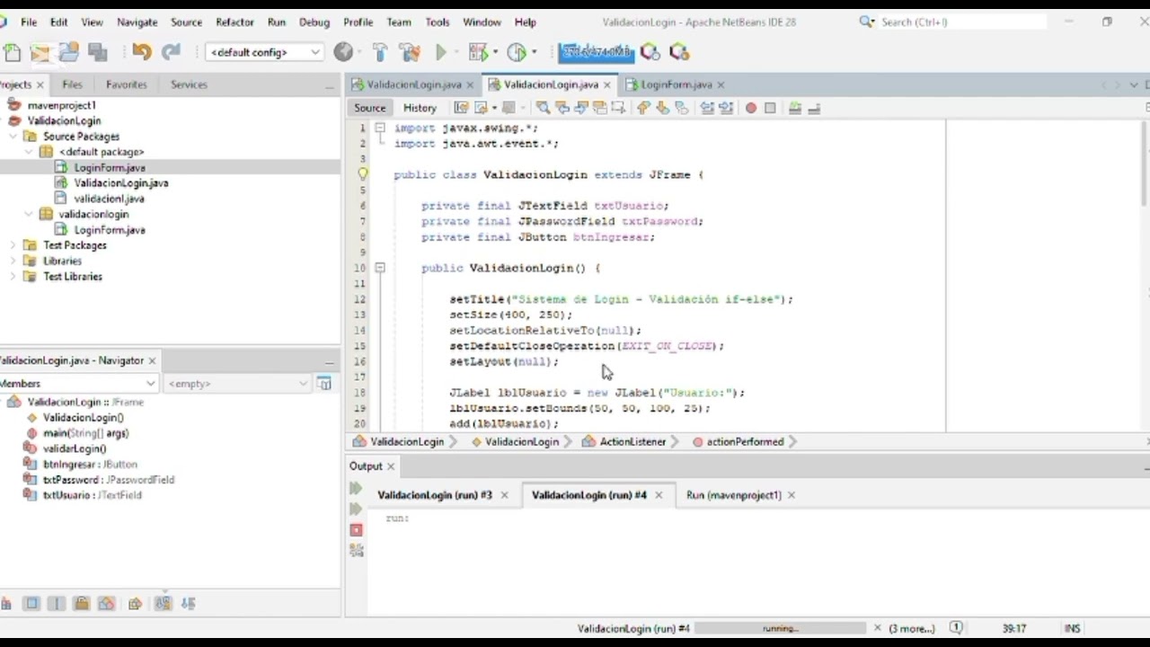The height and width of the screenshot is (647, 1150).
Task: Click the Undo arrow in the toolbar
Action: click(x=141, y=53)
